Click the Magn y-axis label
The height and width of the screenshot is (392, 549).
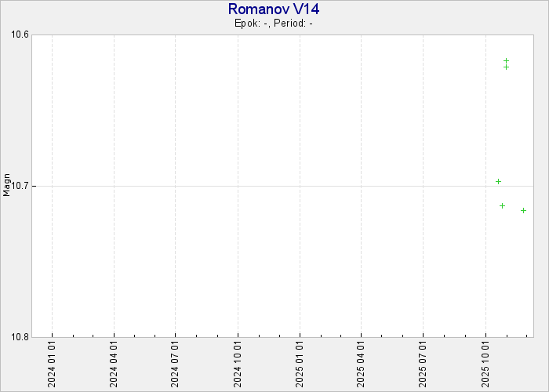click(x=8, y=185)
